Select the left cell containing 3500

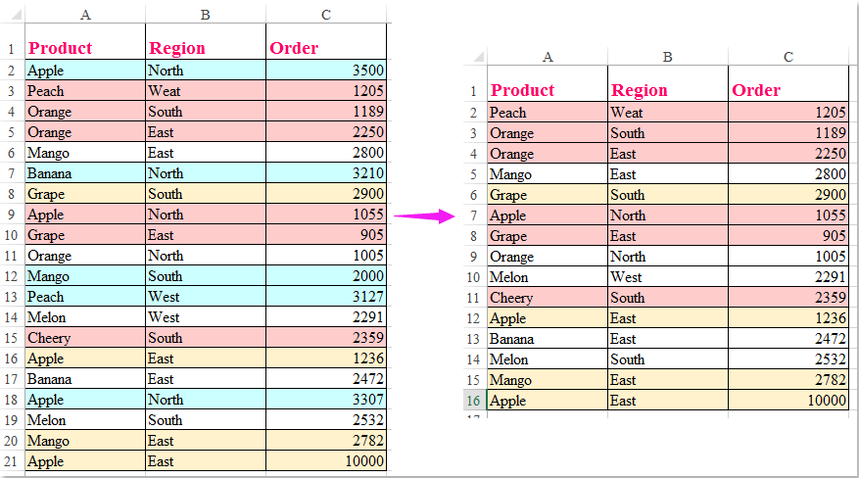click(x=326, y=71)
